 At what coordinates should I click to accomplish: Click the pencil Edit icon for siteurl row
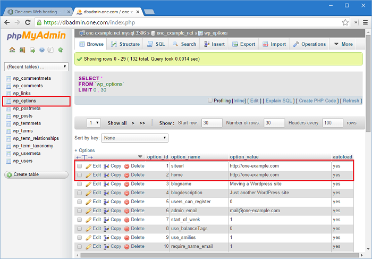[x=89, y=166]
